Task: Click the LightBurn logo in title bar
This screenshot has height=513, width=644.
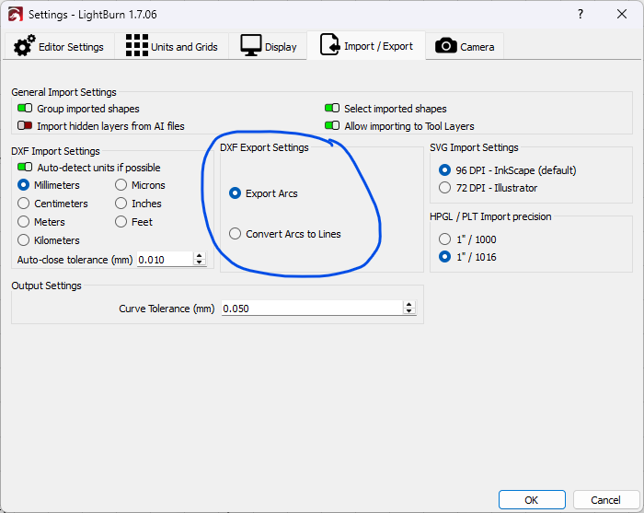Action: point(14,15)
